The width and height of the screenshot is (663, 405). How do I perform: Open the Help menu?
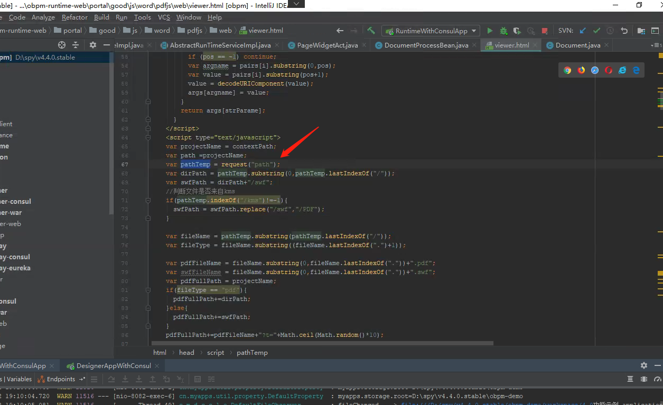pos(214,17)
